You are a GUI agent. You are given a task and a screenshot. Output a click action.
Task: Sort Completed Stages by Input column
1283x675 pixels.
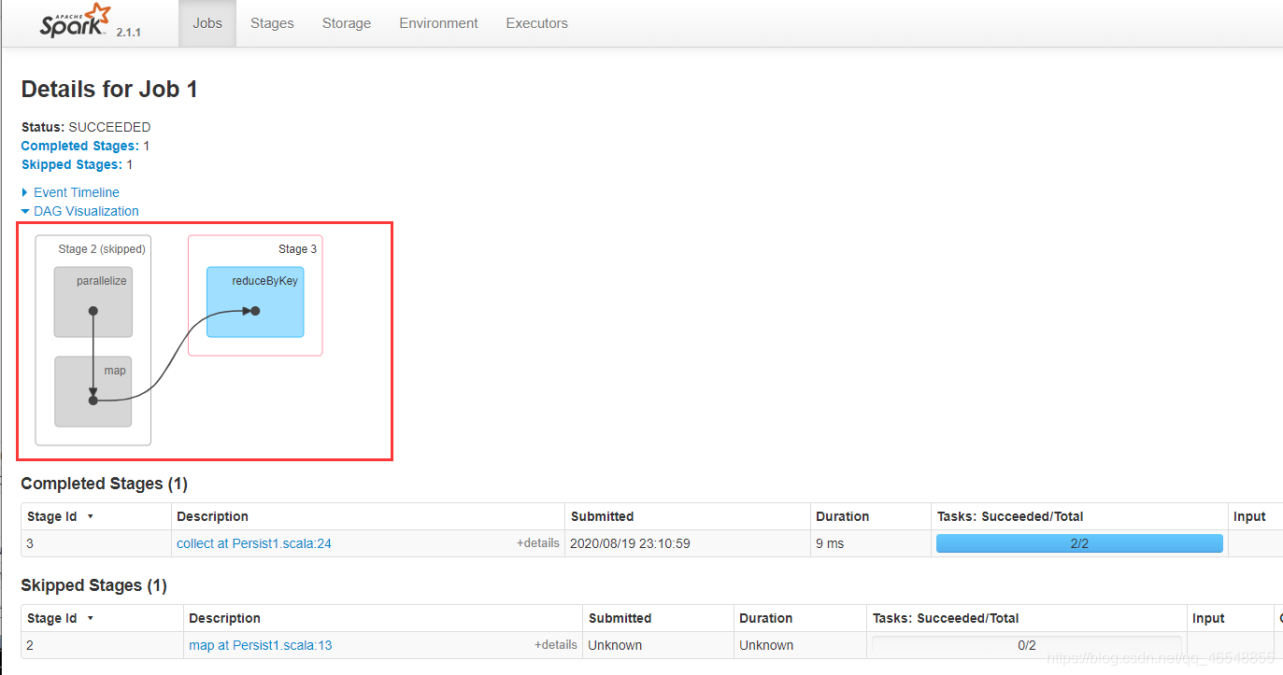(1255, 516)
